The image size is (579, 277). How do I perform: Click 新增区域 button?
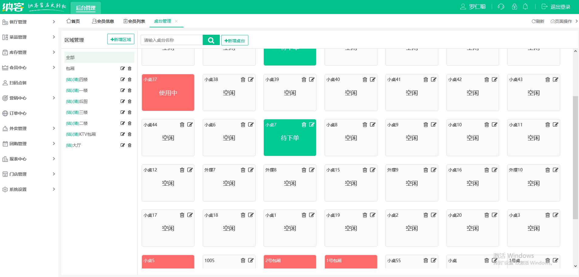[x=121, y=39]
